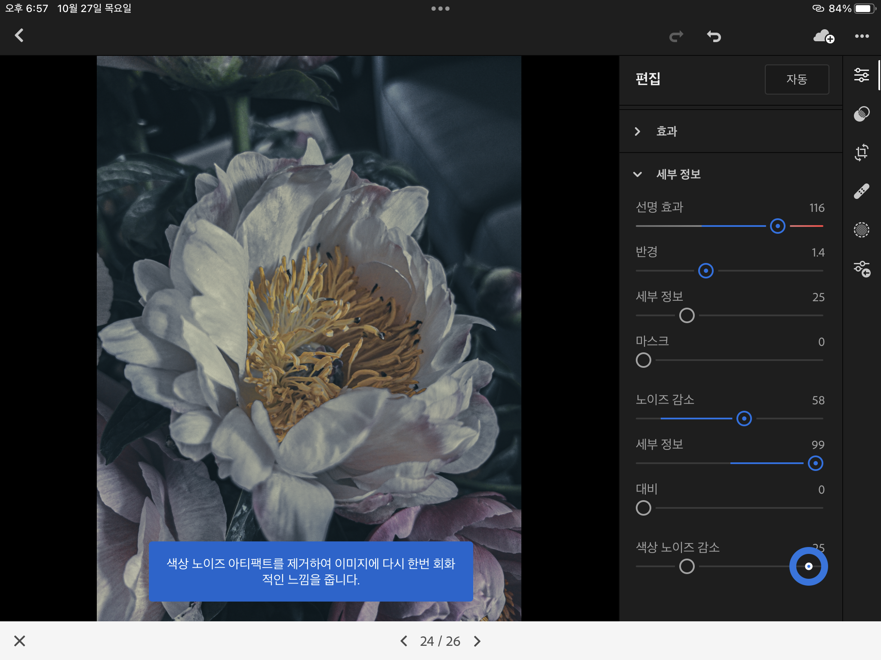This screenshot has width=881, height=660.
Task: Go back with the top-left chevron
Action: (19, 35)
